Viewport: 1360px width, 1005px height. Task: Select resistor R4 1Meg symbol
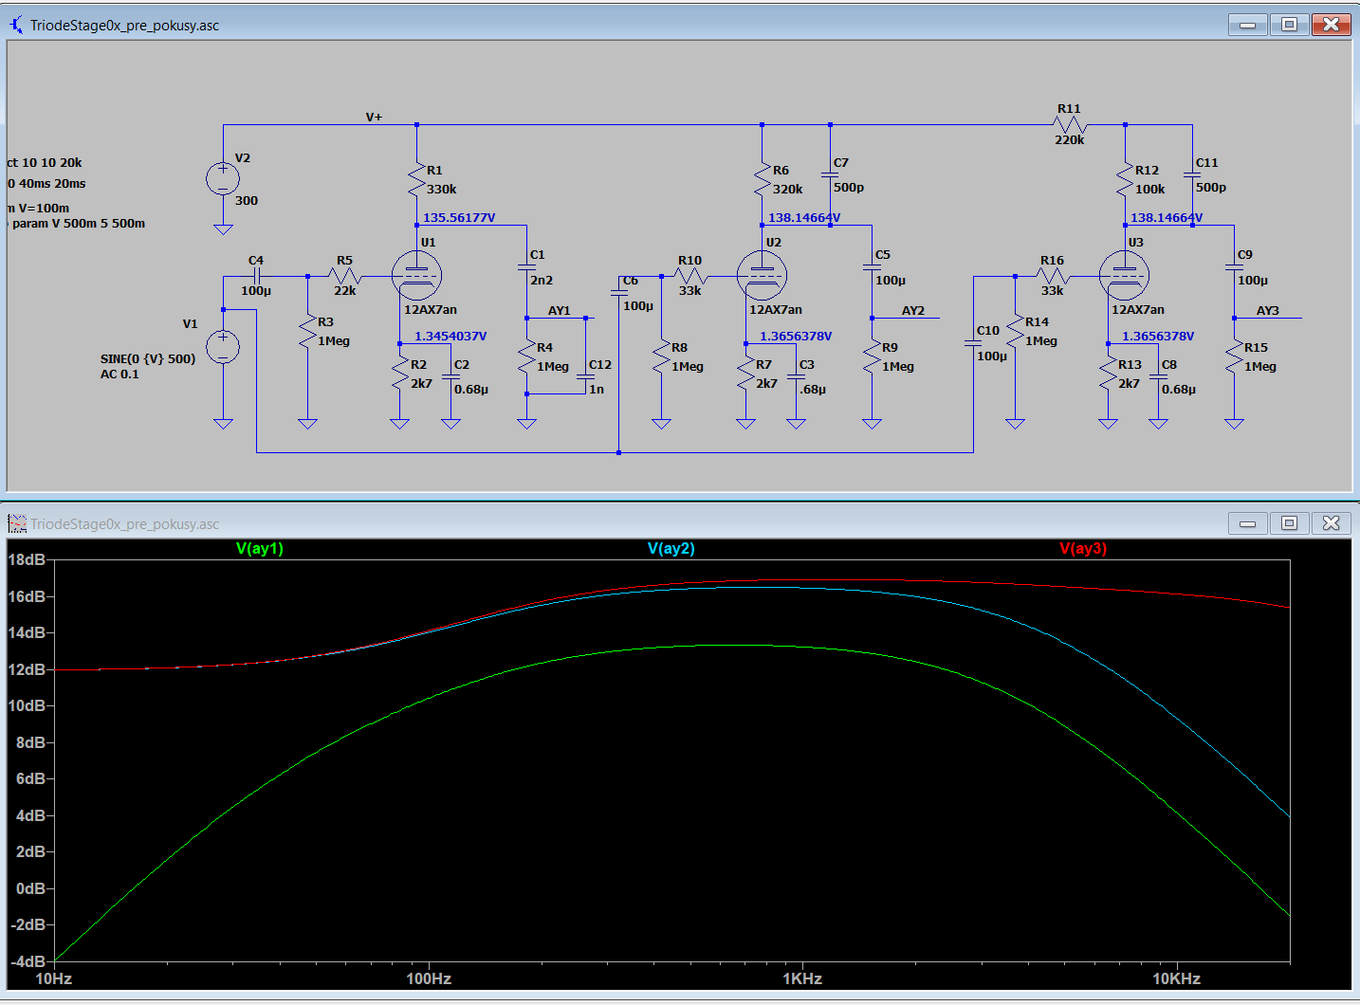pos(526,357)
